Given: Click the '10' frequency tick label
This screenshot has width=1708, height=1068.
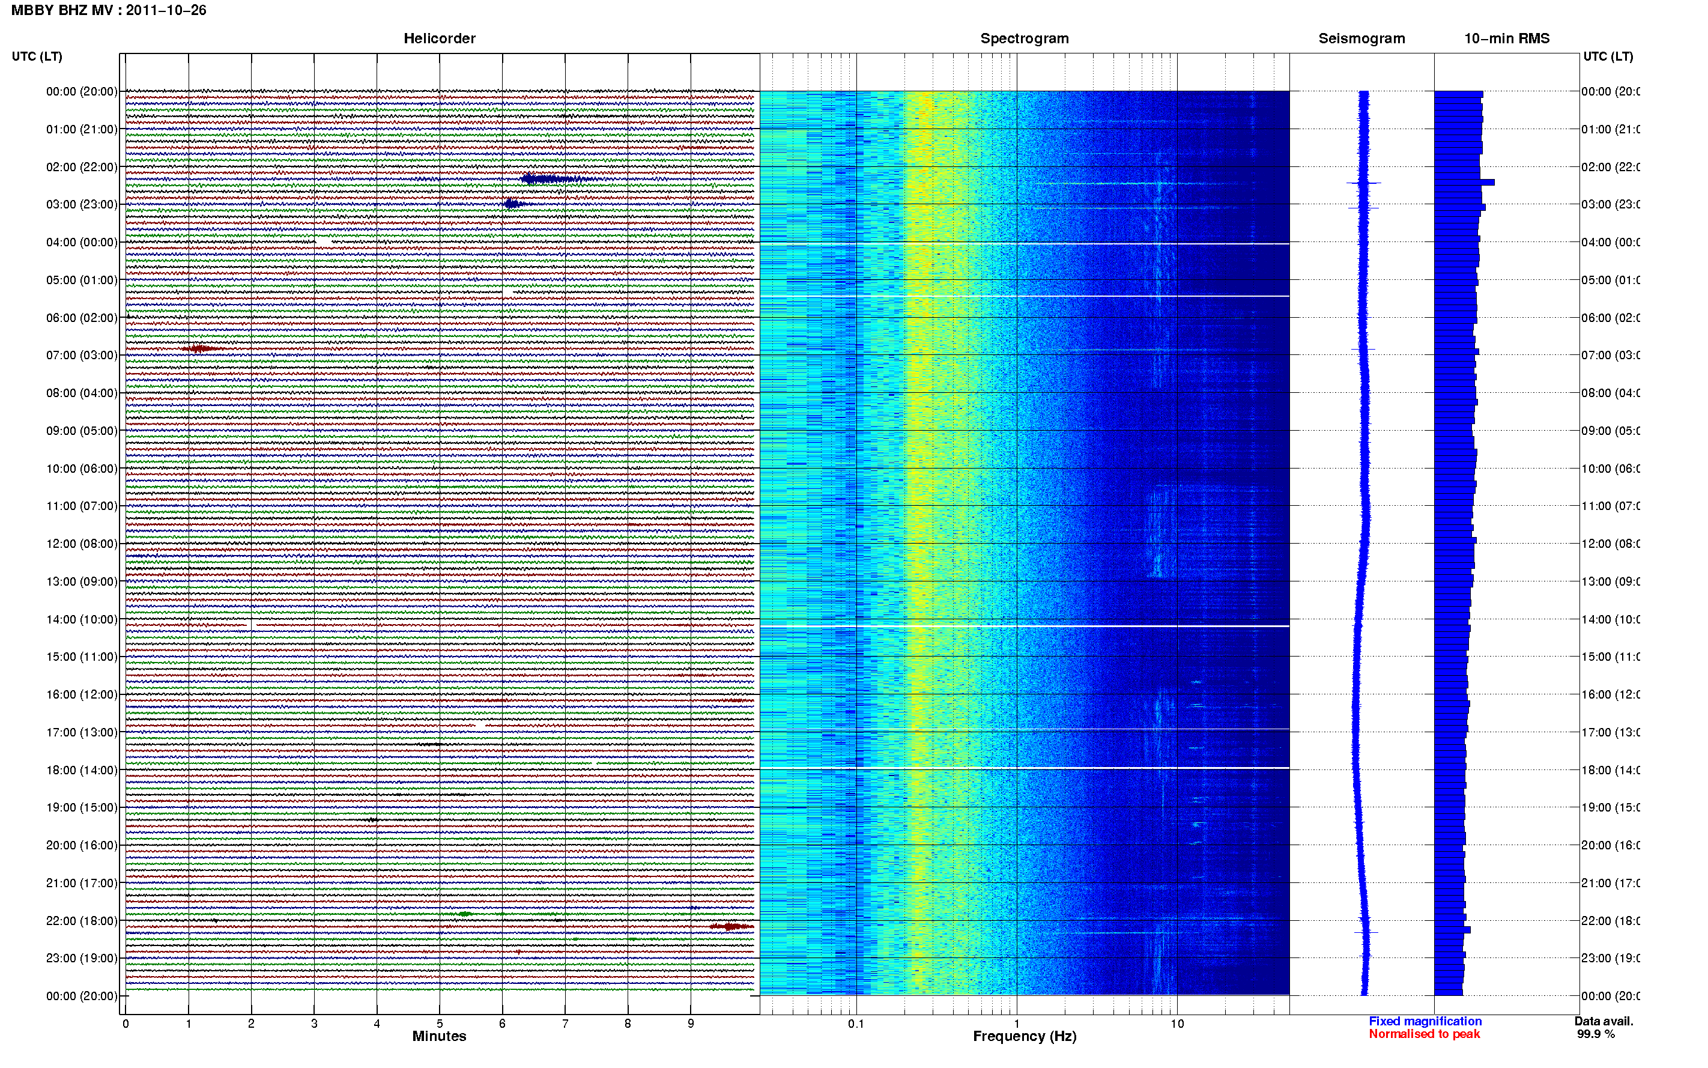Looking at the screenshot, I should tap(1177, 1024).
